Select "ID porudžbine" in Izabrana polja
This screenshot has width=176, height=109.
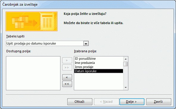point(99,59)
